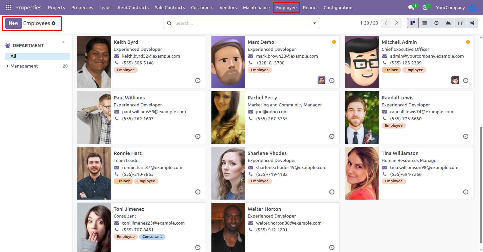Click Mitchell Admin's orange presence status dot
The height and width of the screenshot is (252, 483).
pyautogui.click(x=468, y=42)
